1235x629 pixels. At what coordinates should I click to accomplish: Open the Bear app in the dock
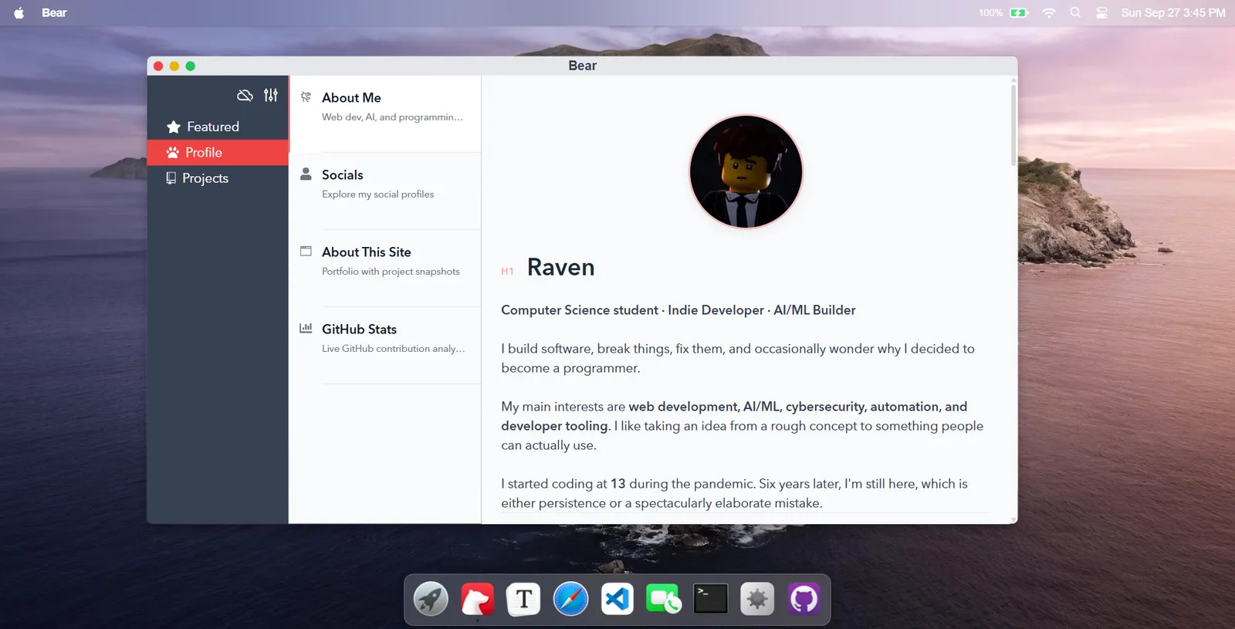(477, 599)
